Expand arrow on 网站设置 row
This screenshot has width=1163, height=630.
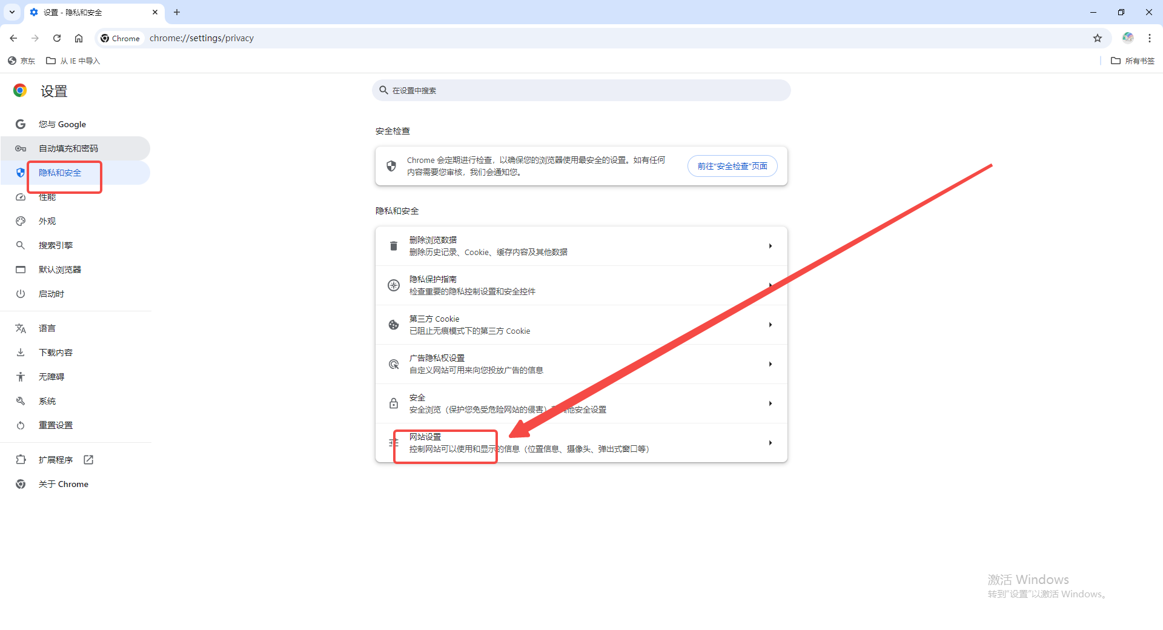tap(770, 443)
